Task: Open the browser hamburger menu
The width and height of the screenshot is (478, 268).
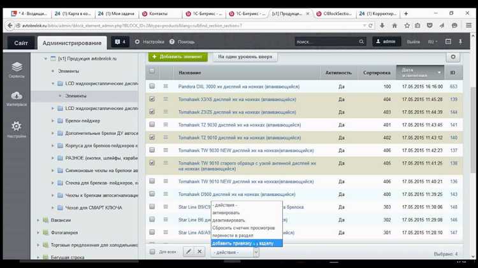Action: tap(469, 25)
